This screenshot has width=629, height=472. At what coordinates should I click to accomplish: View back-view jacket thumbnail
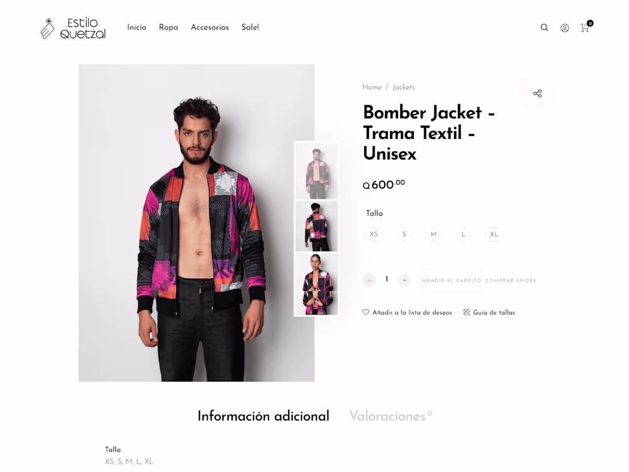point(317,226)
